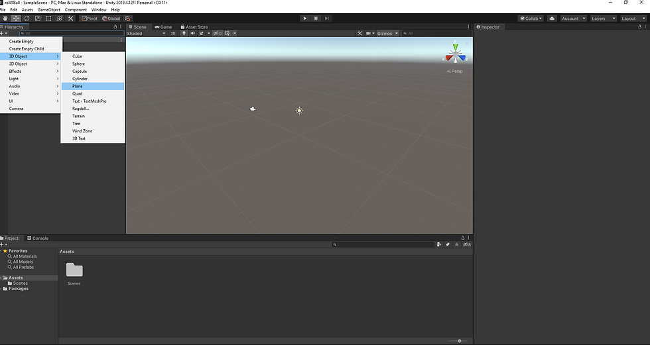
Task: Open component editor tools in Scene bar
Action: click(359, 34)
